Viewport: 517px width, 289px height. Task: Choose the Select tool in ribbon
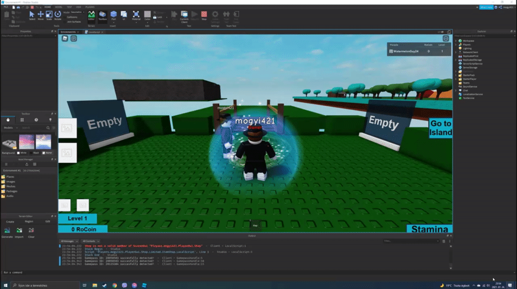[x=32, y=15]
